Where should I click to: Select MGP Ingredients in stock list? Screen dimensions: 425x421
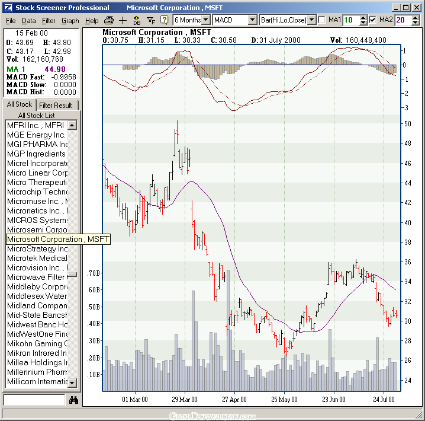[x=37, y=154]
